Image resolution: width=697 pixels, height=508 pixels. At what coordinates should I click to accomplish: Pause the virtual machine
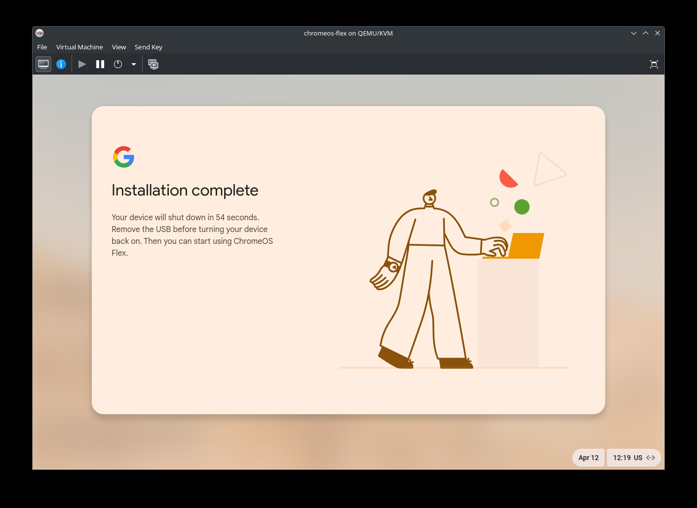100,64
